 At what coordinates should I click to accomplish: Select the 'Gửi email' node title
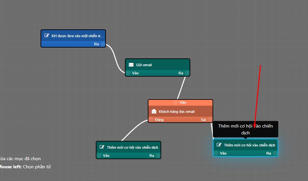(x=144, y=65)
